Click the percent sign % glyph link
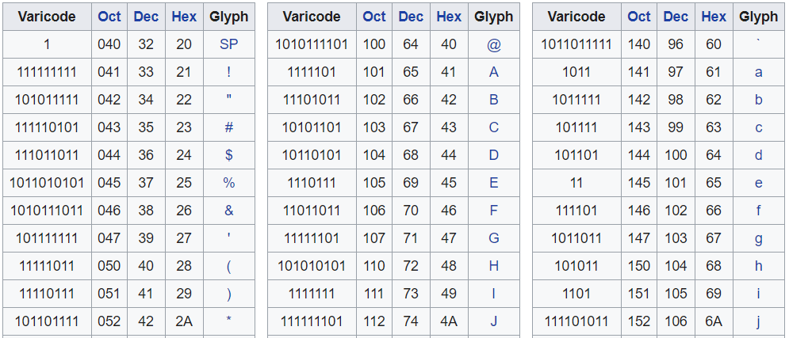The image size is (789, 338). (229, 183)
